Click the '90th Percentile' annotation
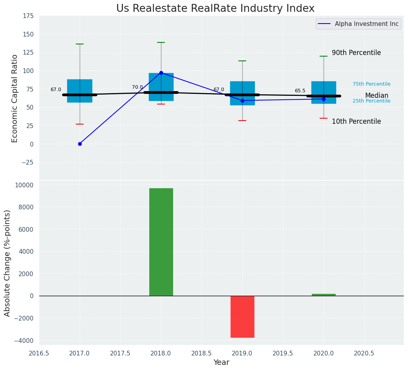408x370 pixels. click(x=356, y=53)
